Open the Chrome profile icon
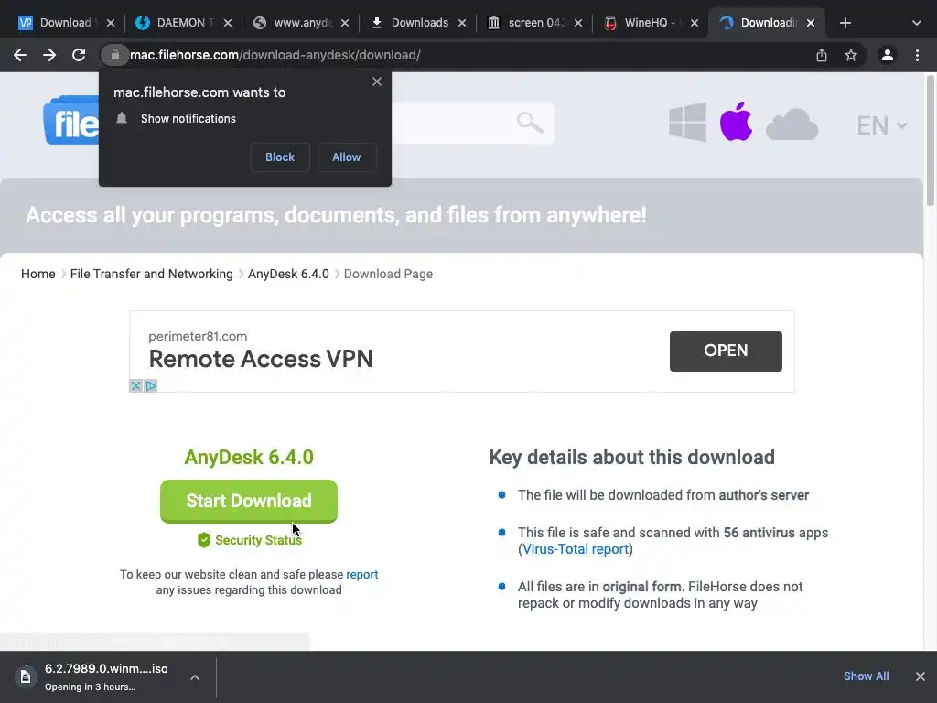937x703 pixels. pyautogui.click(x=887, y=55)
